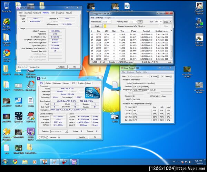Click the DRAM Frequency value 1003.3 MHz
Viewport: 207px width, 172px height.
55,31
